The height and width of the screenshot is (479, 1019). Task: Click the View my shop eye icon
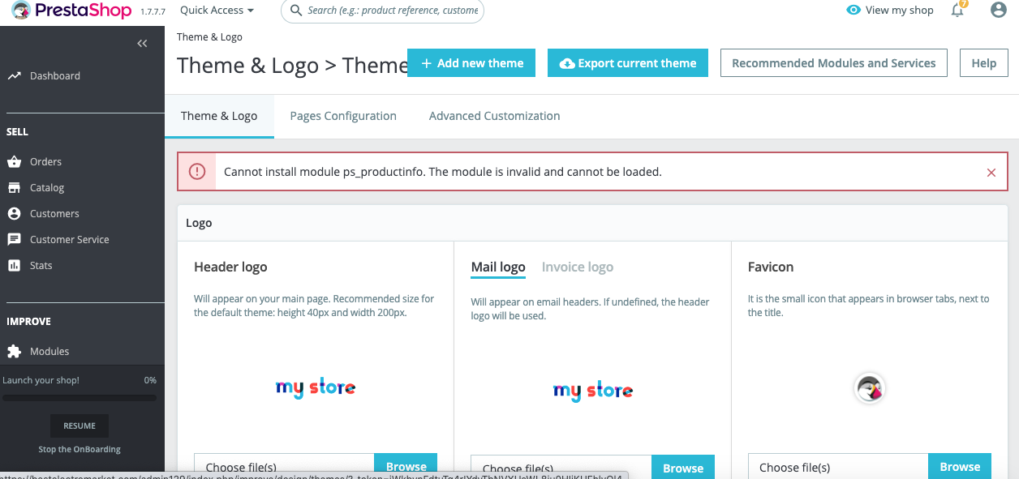pyautogui.click(x=853, y=11)
